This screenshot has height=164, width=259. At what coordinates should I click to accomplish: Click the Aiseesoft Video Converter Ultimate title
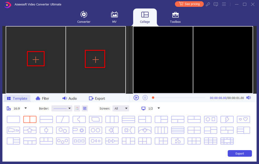pyautogui.click(x=38, y=5)
